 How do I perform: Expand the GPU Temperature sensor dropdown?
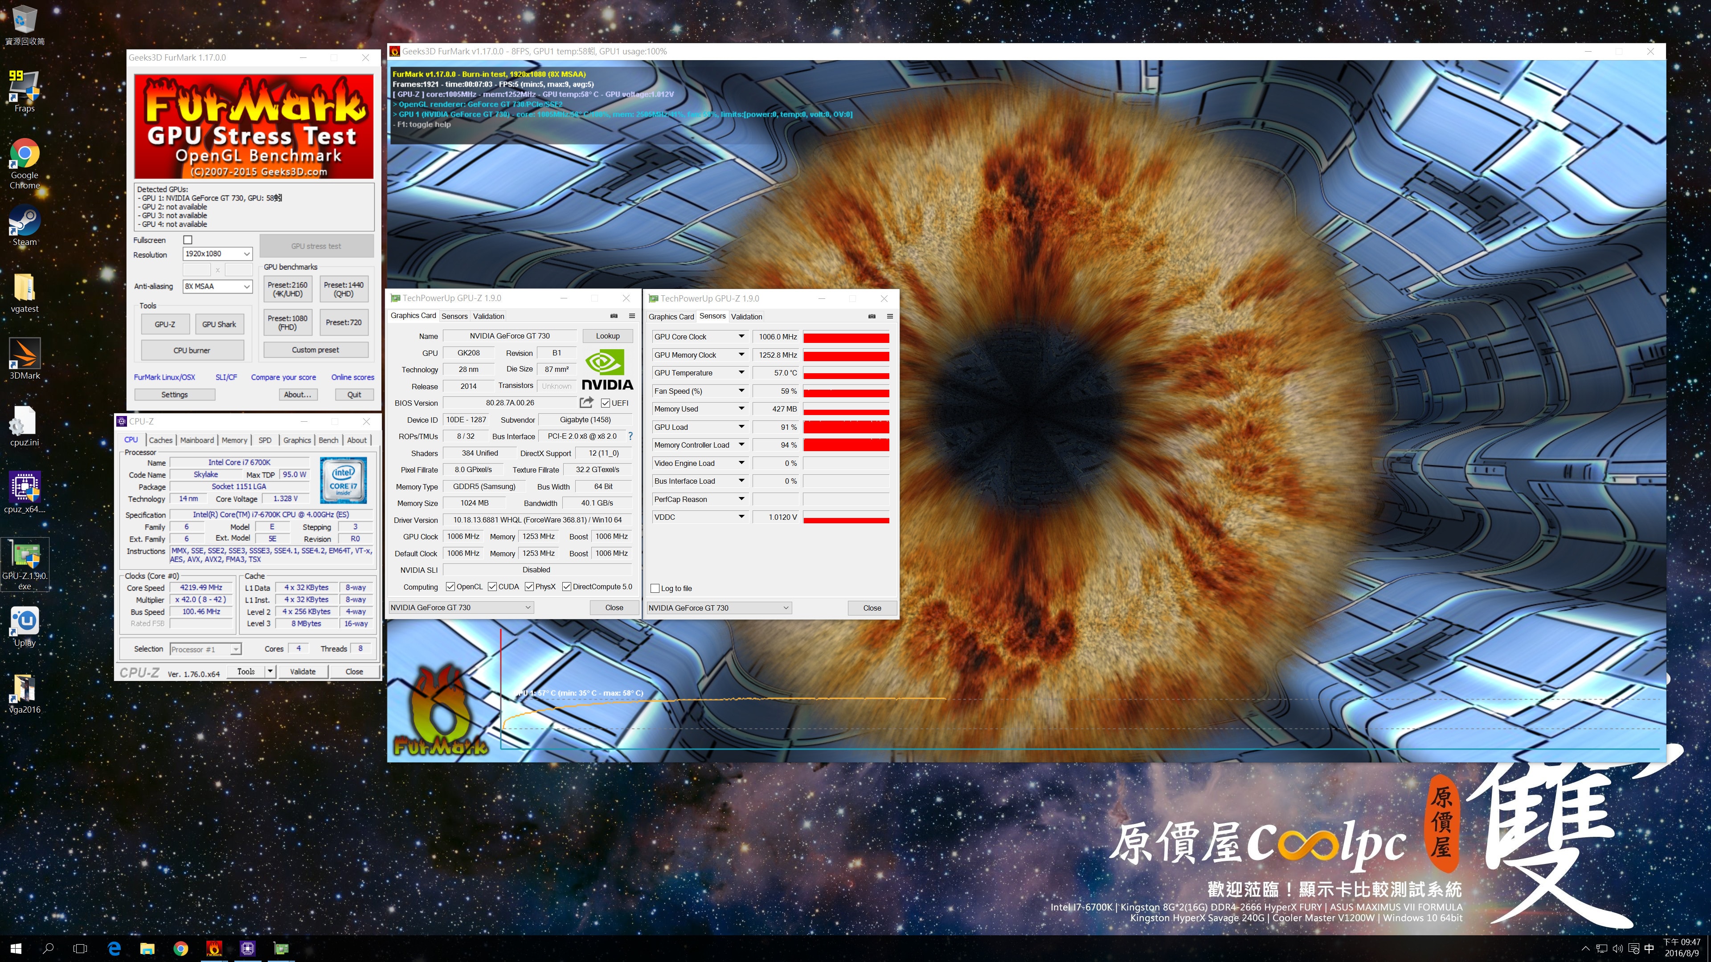click(x=741, y=372)
